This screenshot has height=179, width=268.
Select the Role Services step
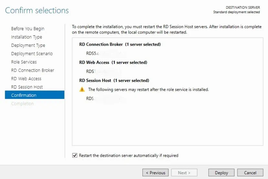tap(24, 62)
